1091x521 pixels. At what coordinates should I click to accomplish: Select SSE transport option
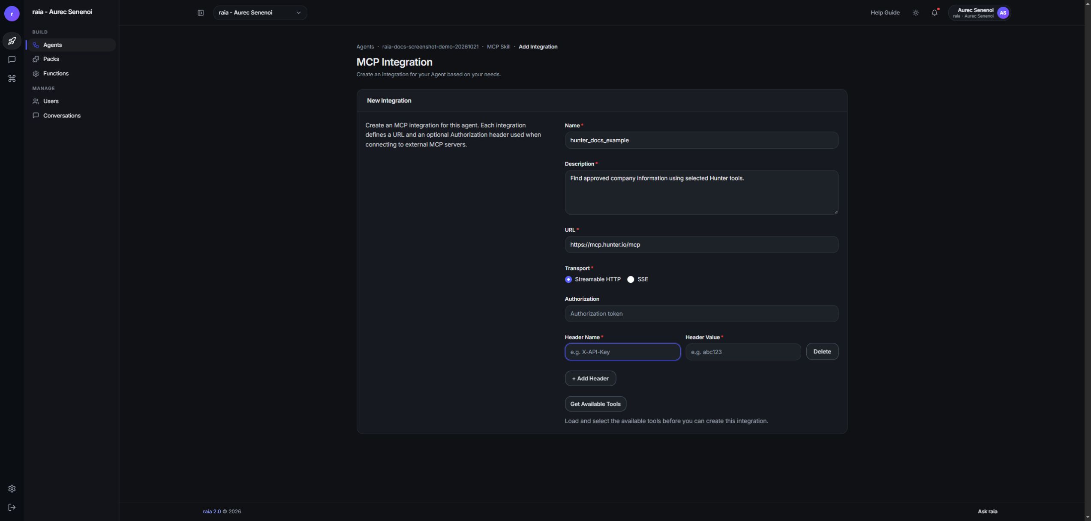pos(631,279)
